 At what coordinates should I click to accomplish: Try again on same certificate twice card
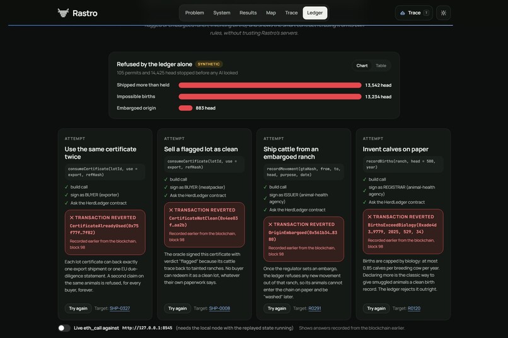[x=78, y=308]
